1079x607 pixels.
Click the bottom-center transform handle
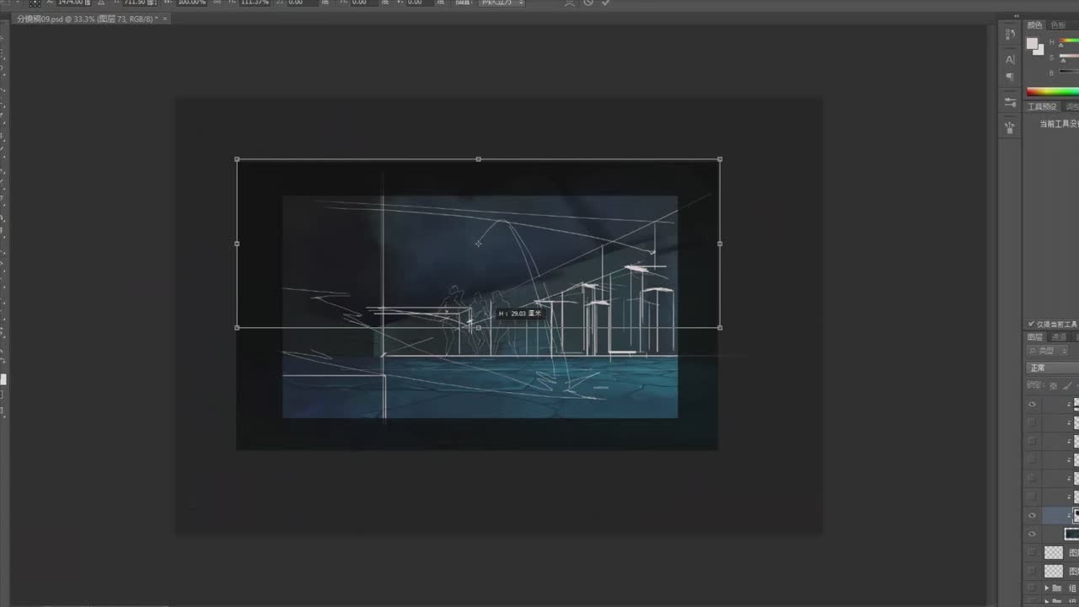[x=478, y=328]
